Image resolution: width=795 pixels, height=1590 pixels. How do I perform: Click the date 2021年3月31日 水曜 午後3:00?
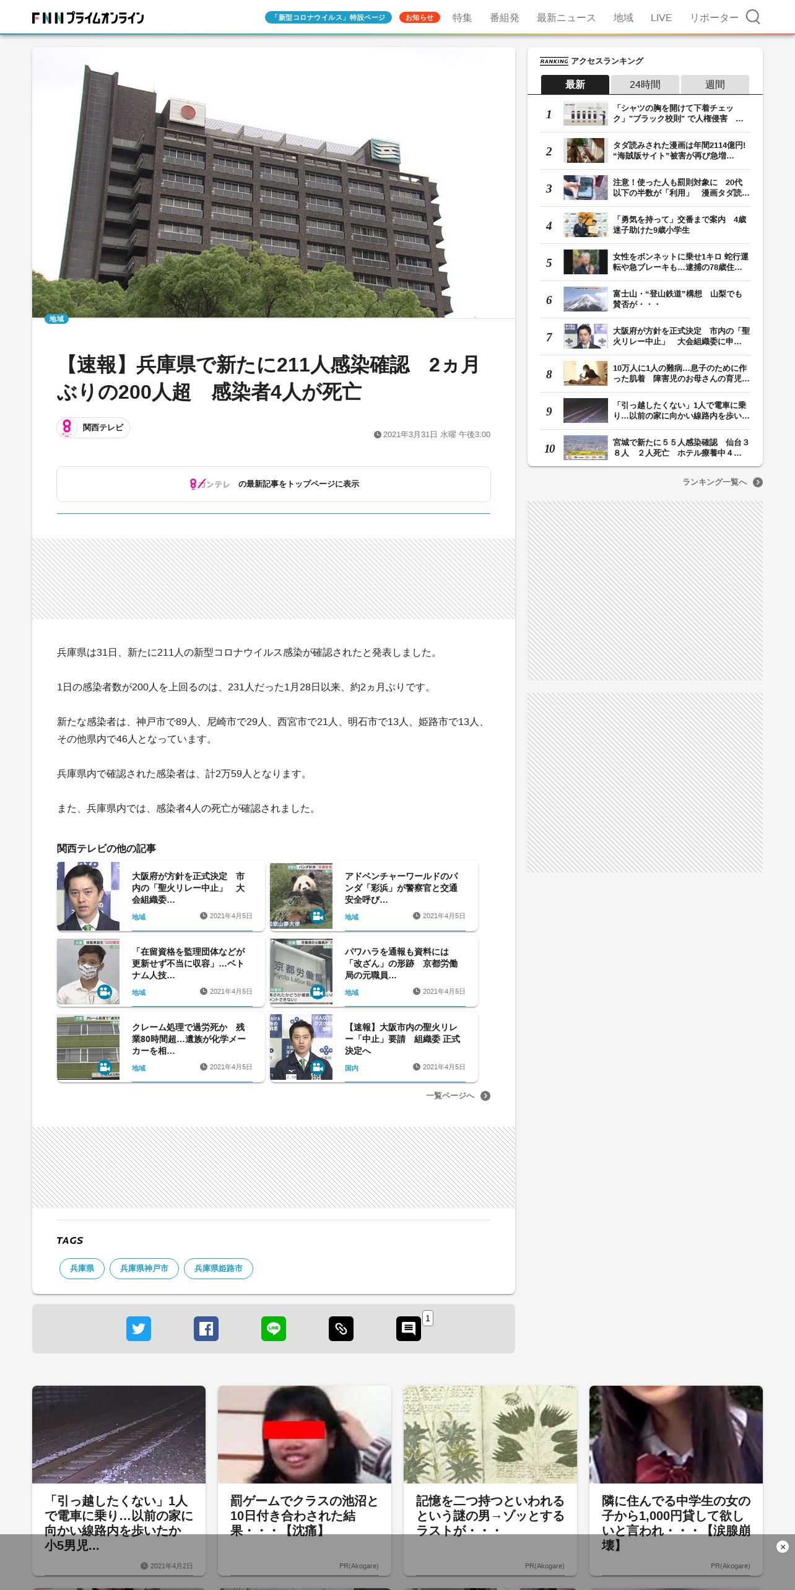[x=432, y=435]
